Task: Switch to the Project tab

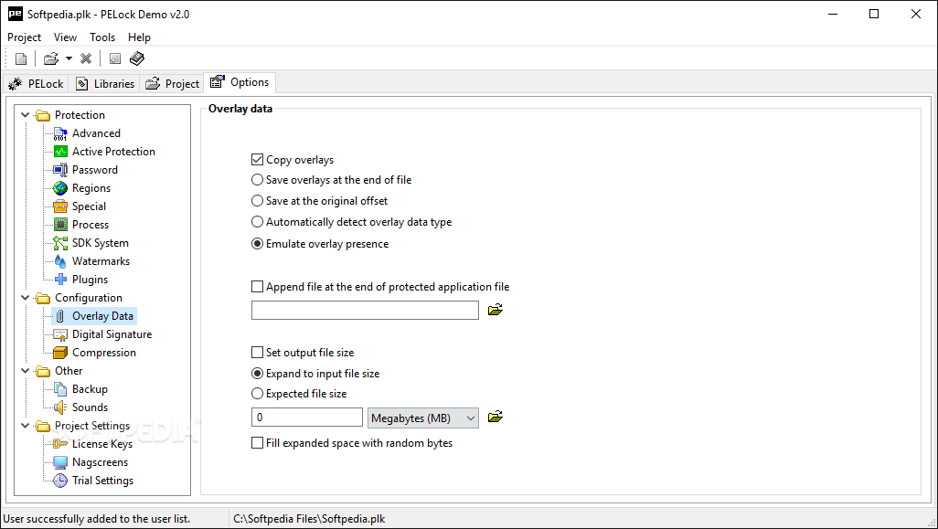Action: [173, 84]
